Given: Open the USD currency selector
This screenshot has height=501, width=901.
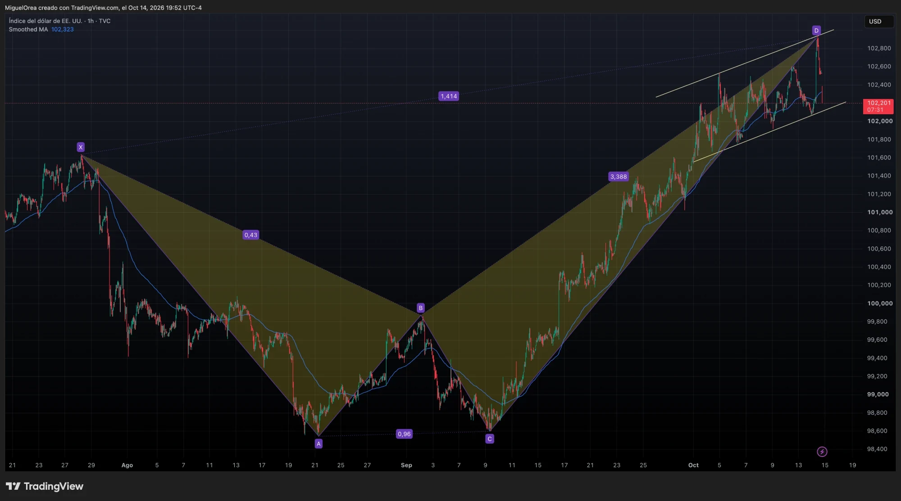Looking at the screenshot, I should tap(879, 22).
